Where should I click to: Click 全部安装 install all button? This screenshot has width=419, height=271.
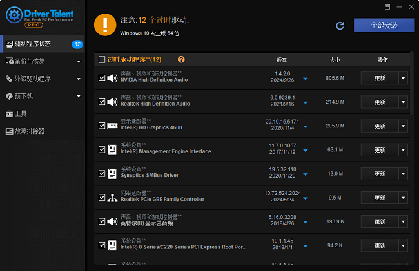384,25
